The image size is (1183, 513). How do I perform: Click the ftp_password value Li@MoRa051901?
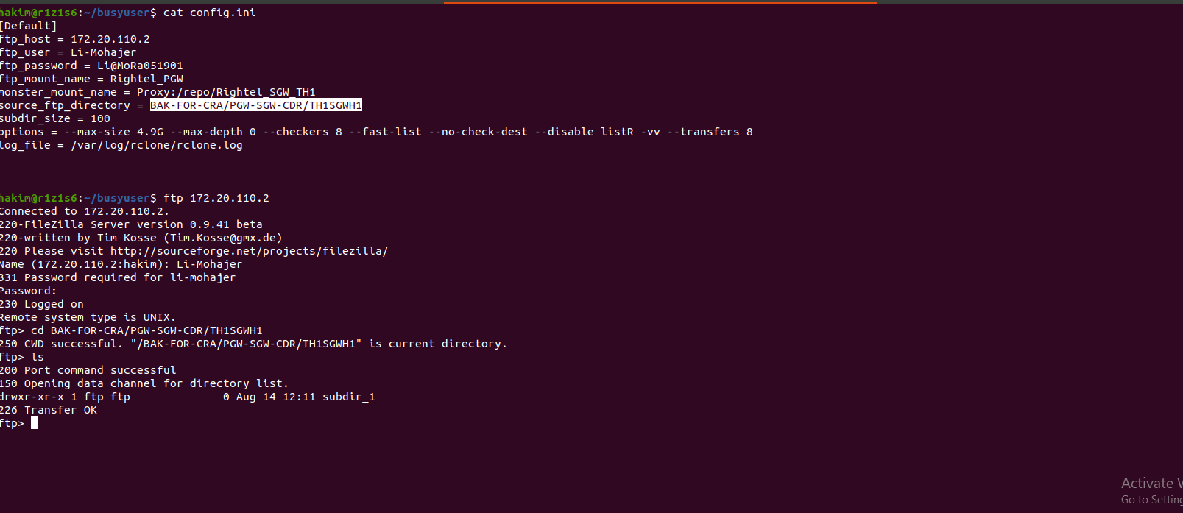pos(140,66)
